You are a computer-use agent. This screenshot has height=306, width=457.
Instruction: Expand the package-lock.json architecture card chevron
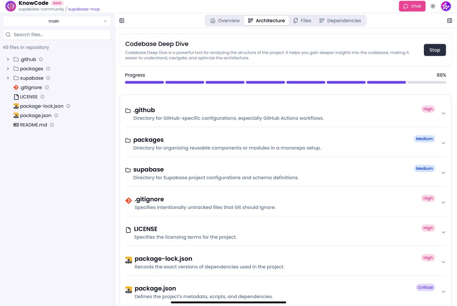pyautogui.click(x=443, y=262)
